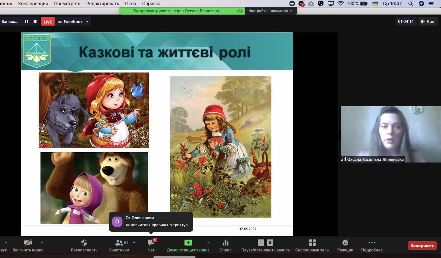Stop recording in the top-left recording bar
Image resolution: width=441 pixels, height=258 pixels.
pyautogui.click(x=35, y=22)
